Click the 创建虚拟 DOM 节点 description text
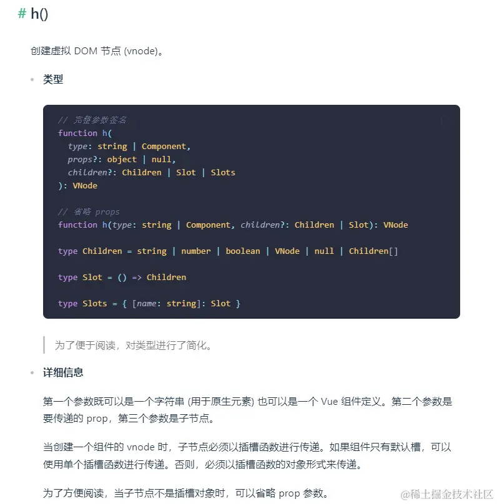The width and height of the screenshot is (497, 504). (97, 51)
